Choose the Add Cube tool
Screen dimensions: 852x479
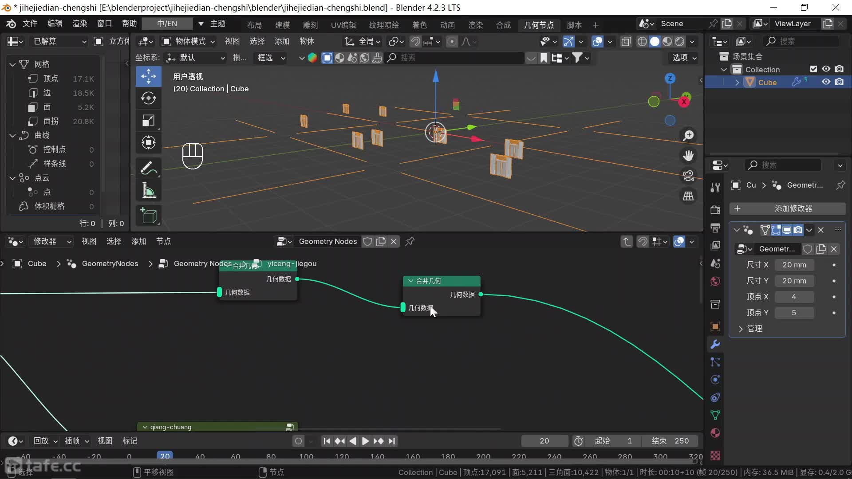point(148,216)
